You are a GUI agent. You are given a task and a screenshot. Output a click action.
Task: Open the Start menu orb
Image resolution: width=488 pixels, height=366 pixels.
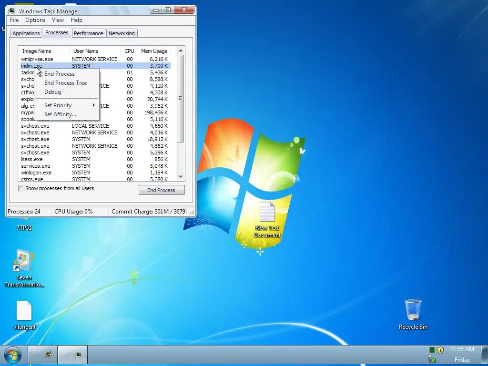(x=13, y=355)
